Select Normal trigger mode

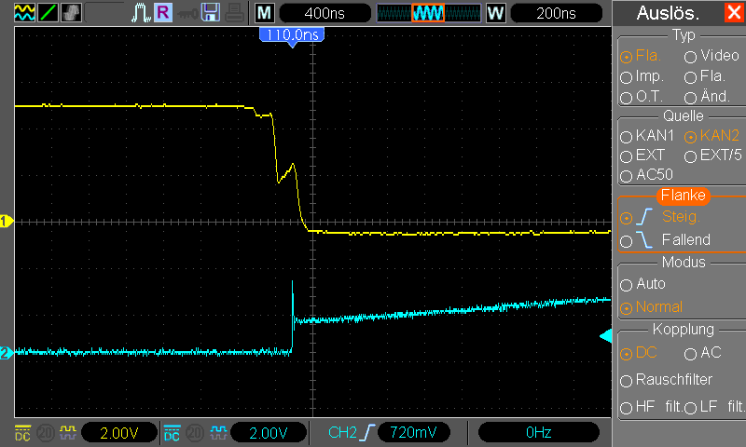point(651,307)
